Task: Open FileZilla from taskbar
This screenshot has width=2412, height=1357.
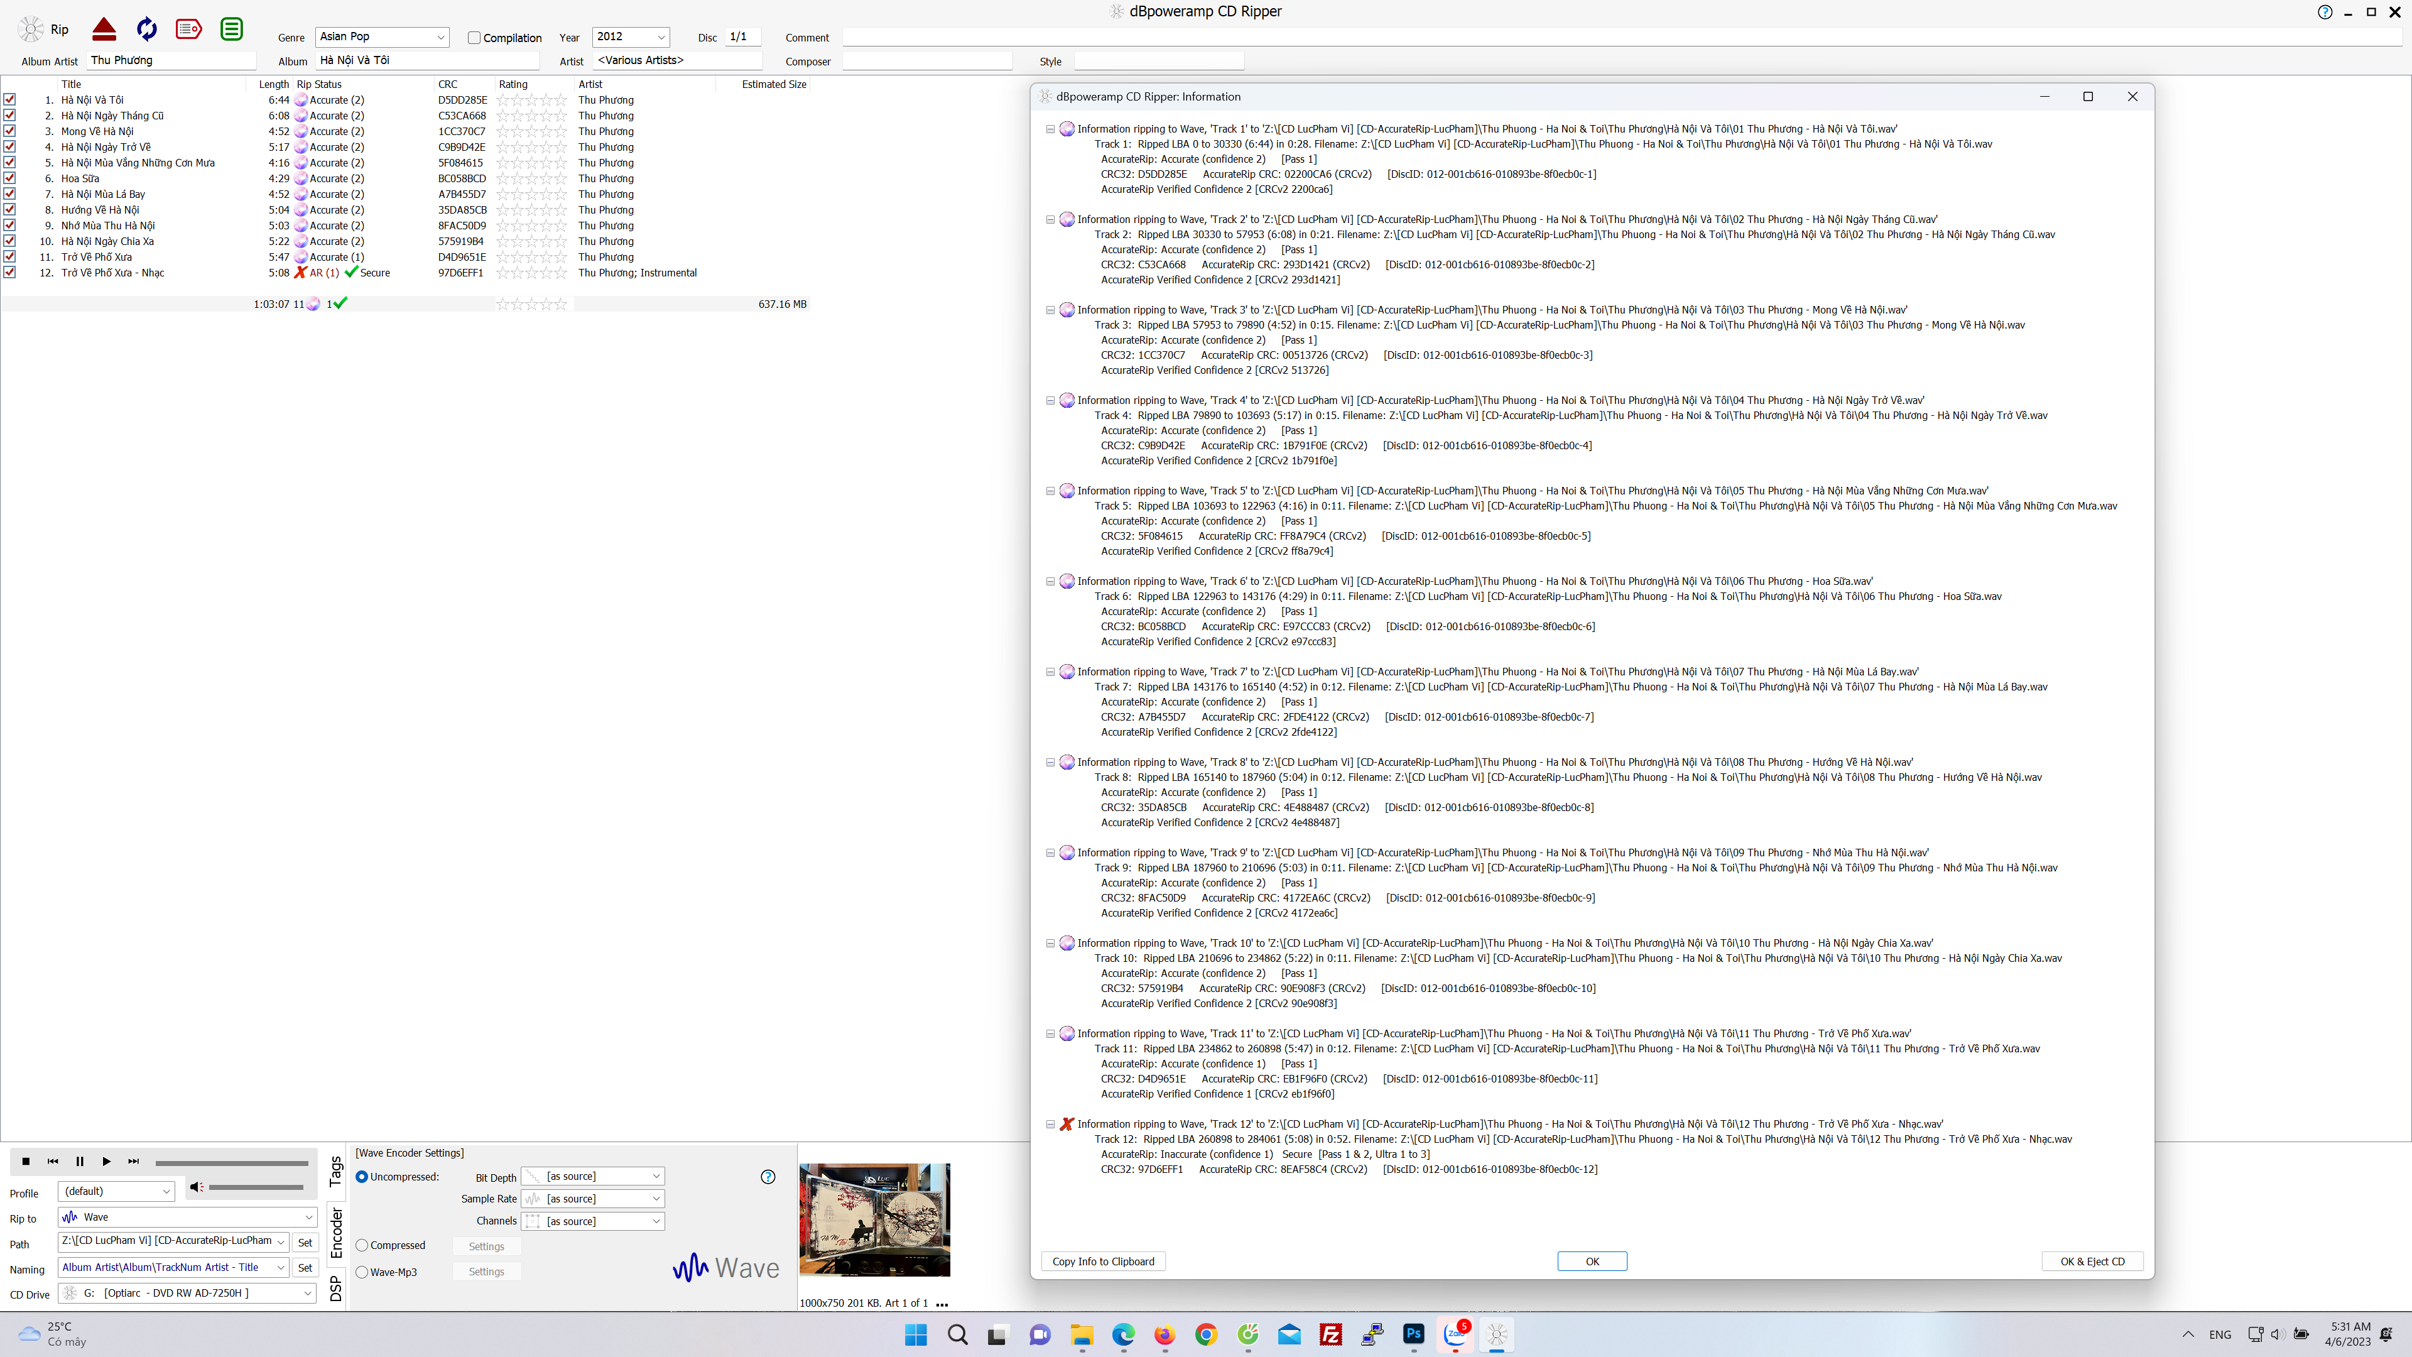Action: (x=1330, y=1334)
